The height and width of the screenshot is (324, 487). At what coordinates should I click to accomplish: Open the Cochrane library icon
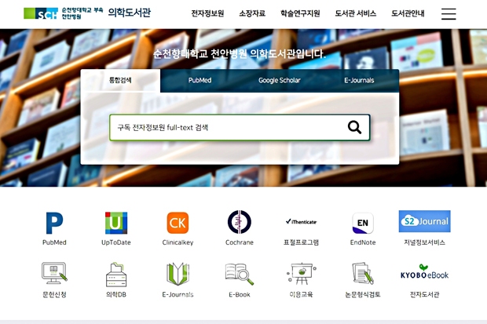[x=239, y=222]
